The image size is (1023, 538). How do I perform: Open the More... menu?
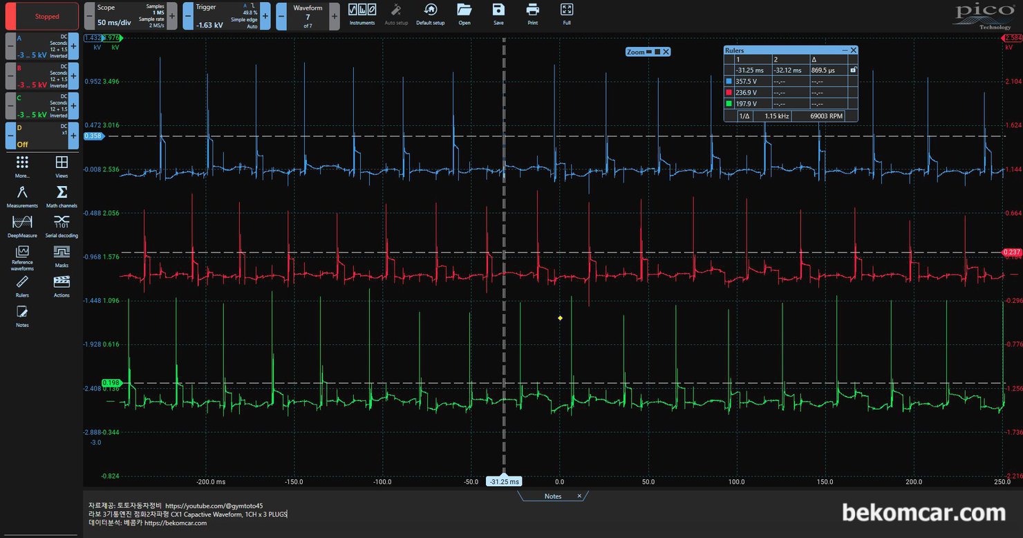click(22, 166)
